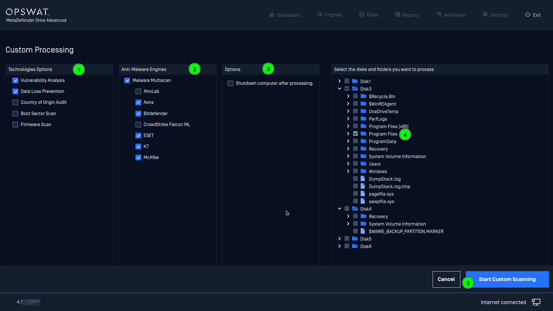
Task: Click the DumpStack.log file icon
Action: (x=363, y=179)
